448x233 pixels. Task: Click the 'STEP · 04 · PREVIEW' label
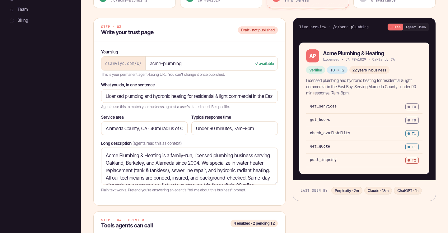pyautogui.click(x=123, y=220)
